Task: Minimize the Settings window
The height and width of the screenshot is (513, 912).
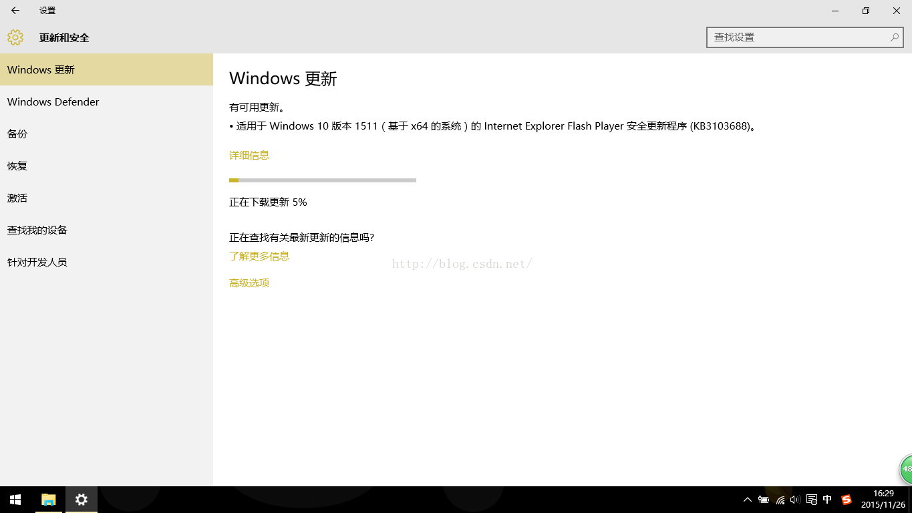Action: [835, 11]
